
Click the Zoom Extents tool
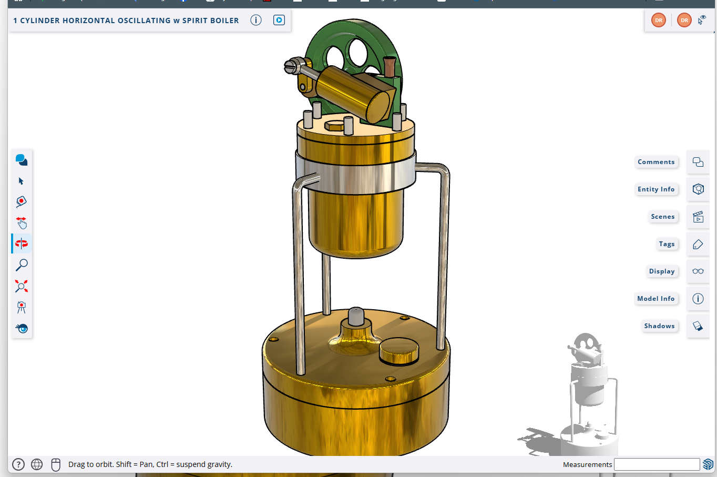pos(22,286)
